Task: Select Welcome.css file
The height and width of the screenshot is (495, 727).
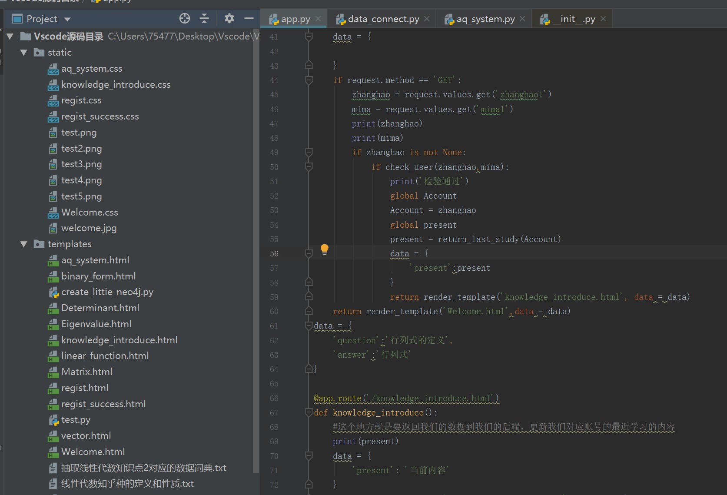Action: tap(90, 213)
